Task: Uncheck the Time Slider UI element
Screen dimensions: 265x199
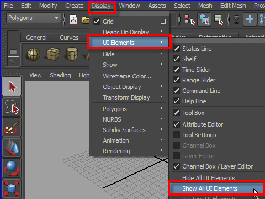Action: coord(176,70)
